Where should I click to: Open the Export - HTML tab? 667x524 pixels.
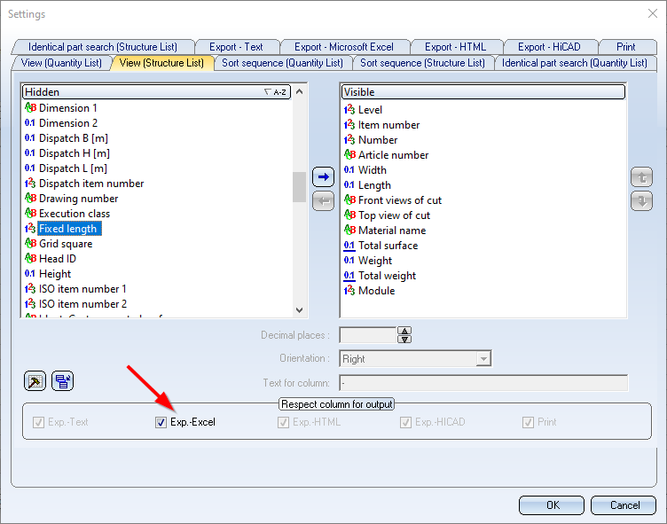(x=456, y=47)
